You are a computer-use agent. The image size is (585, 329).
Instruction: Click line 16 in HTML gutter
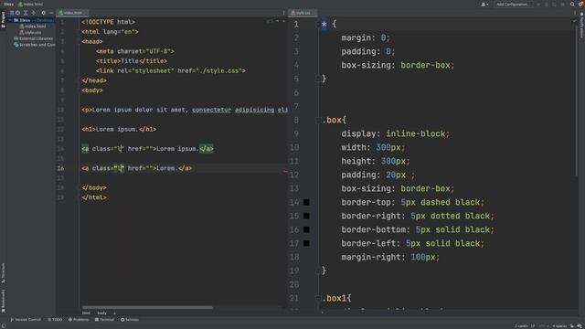60,168
